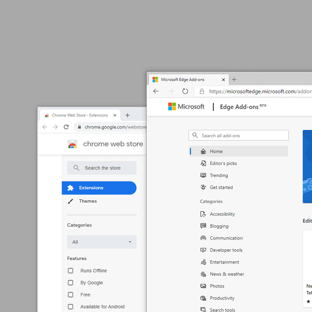Click the Communication category icon
Image resolution: width=312 pixels, height=312 pixels.
click(203, 238)
